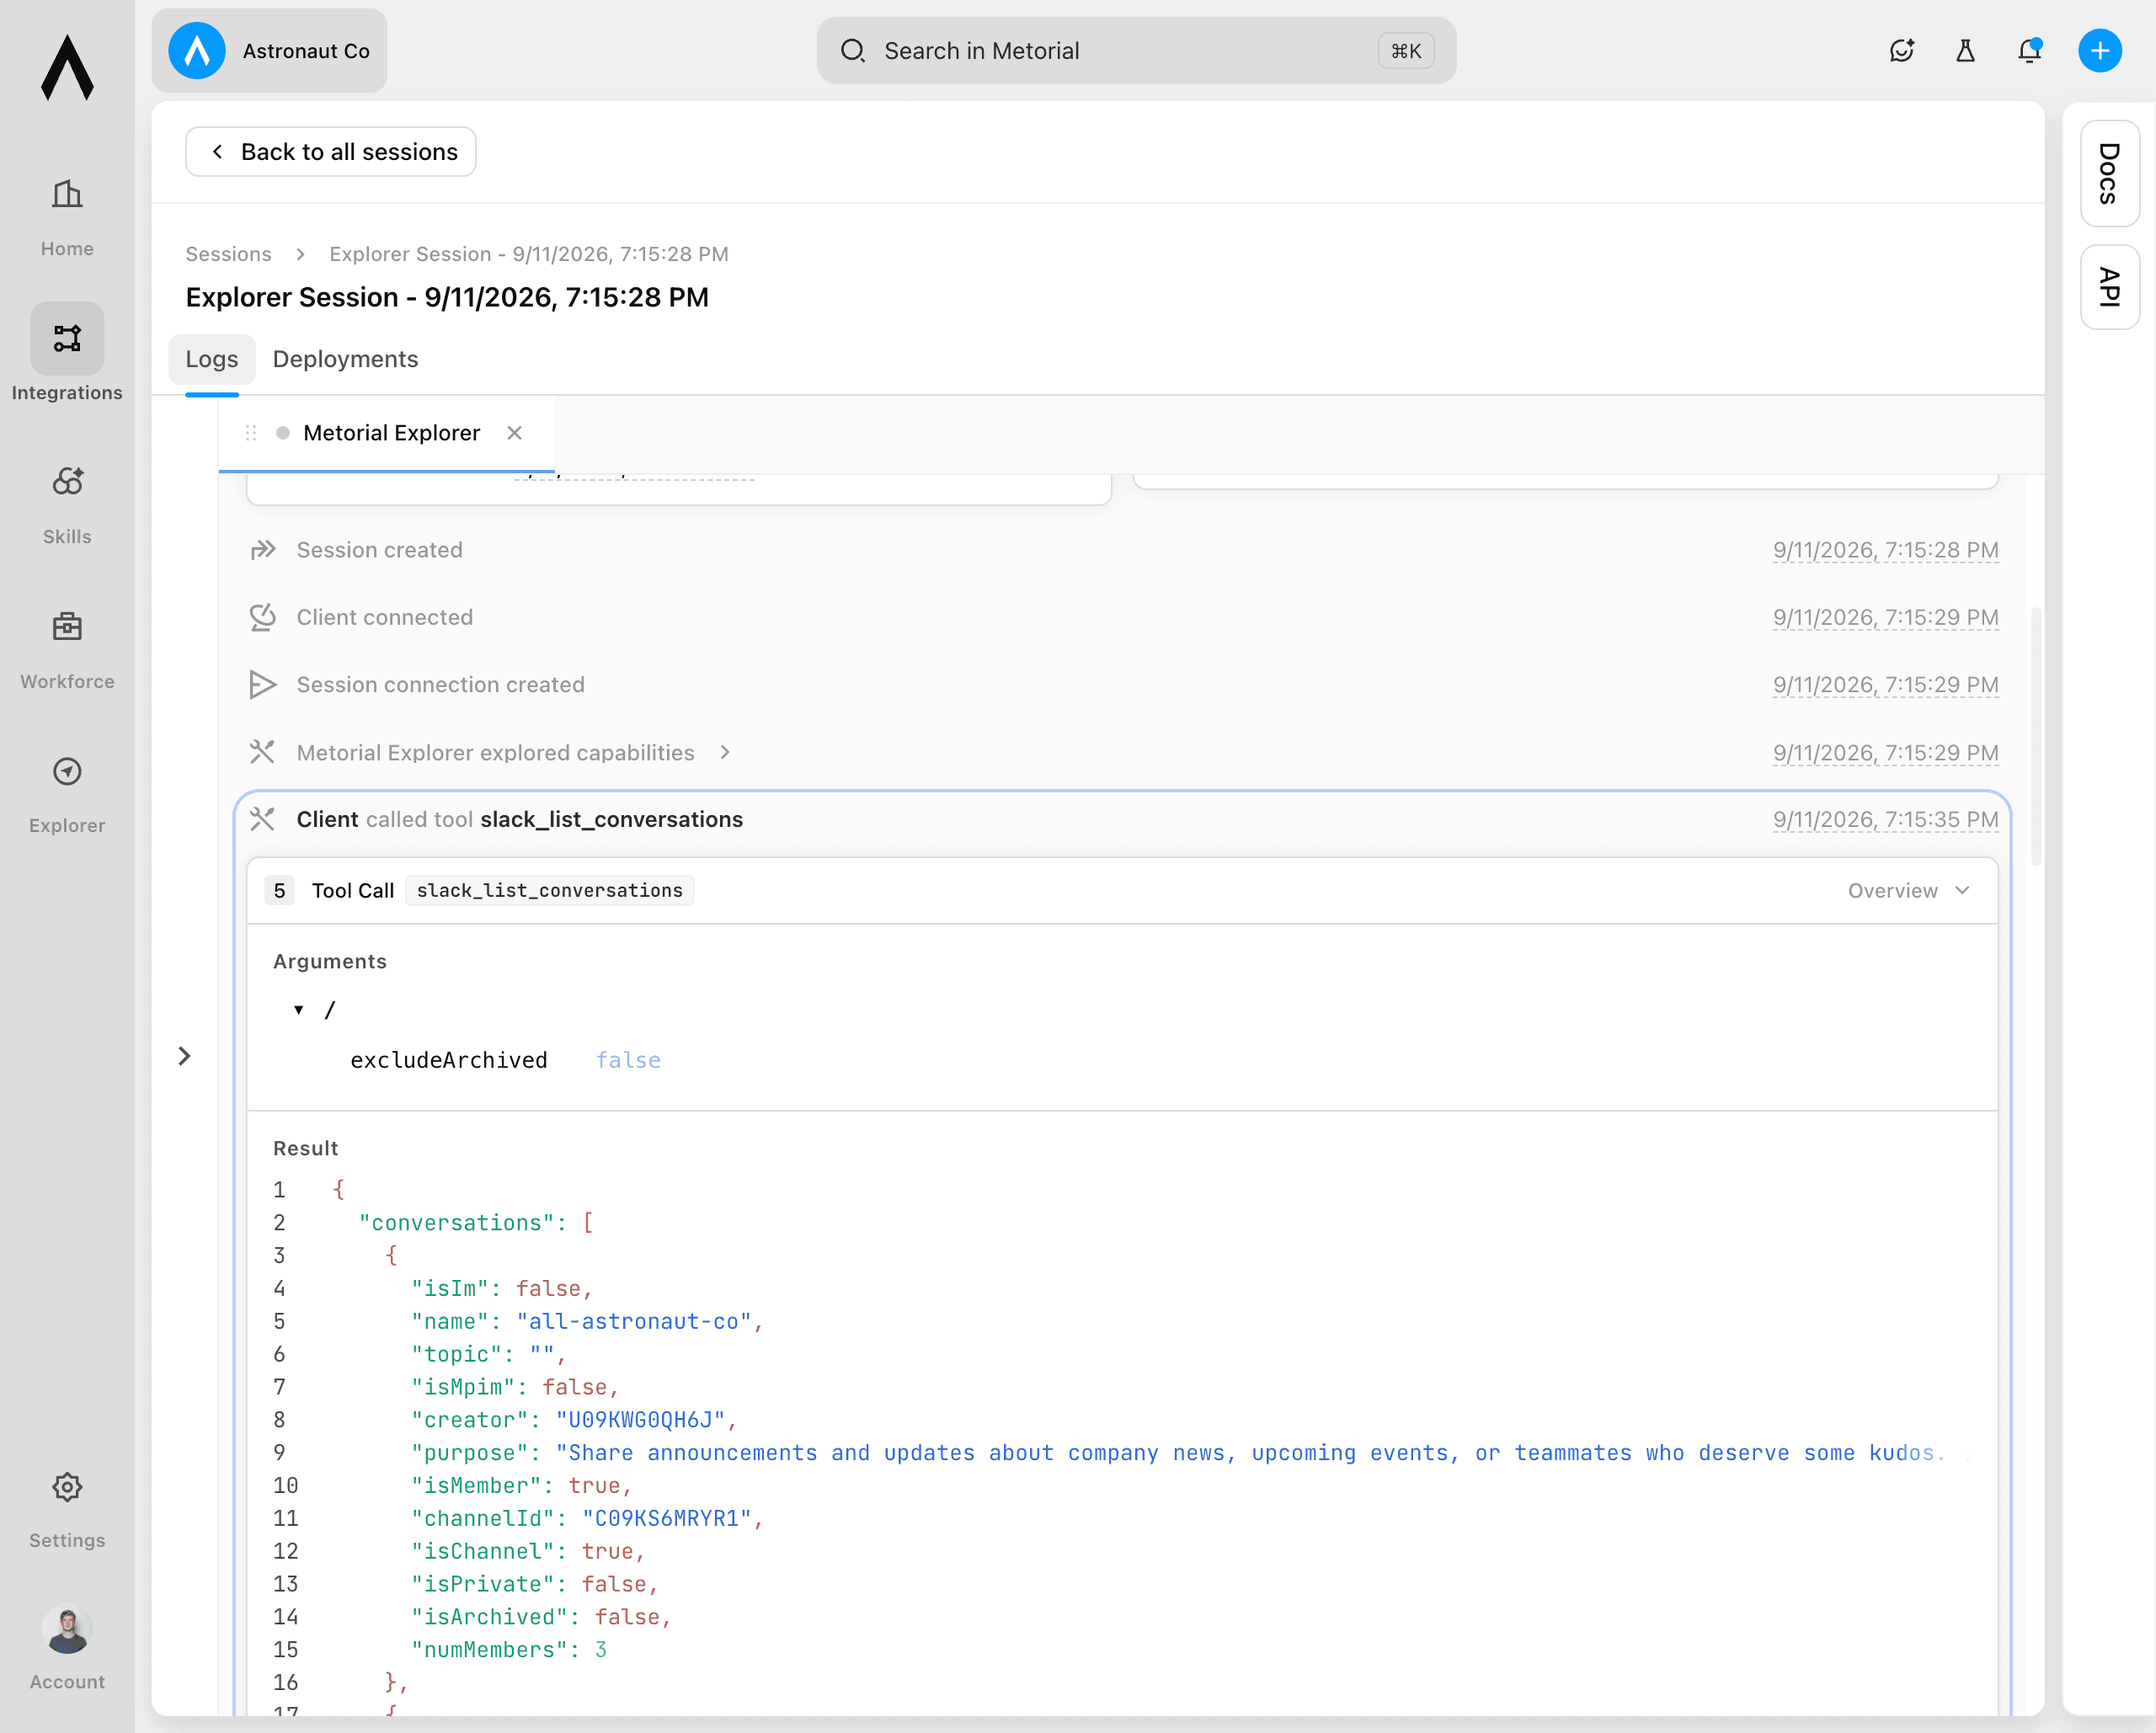The width and height of the screenshot is (2156, 1733).
Task: Click the drag handle on Metorial Explorer tab
Action: coord(251,433)
